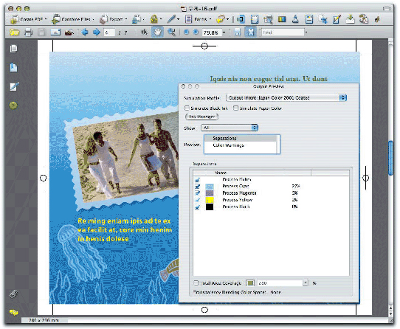
Task: Open the Convert Colors tool
Action: (282, 19)
